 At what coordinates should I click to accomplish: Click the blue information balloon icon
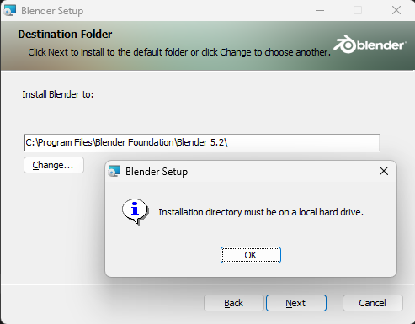pyautogui.click(x=136, y=212)
